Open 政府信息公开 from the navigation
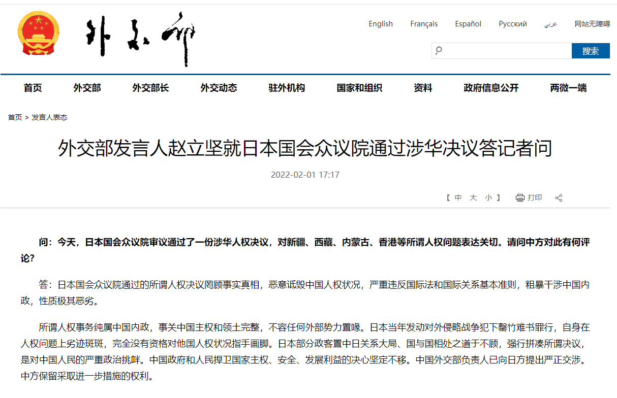Screen dimensions: 617x398 (490, 87)
